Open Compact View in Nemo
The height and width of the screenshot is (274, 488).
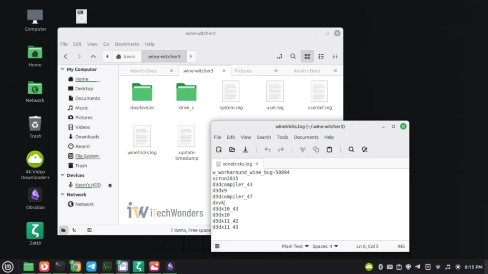pyautogui.click(x=335, y=56)
